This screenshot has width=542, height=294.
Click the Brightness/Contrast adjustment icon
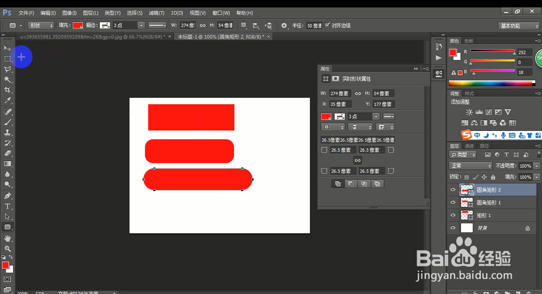[469, 112]
